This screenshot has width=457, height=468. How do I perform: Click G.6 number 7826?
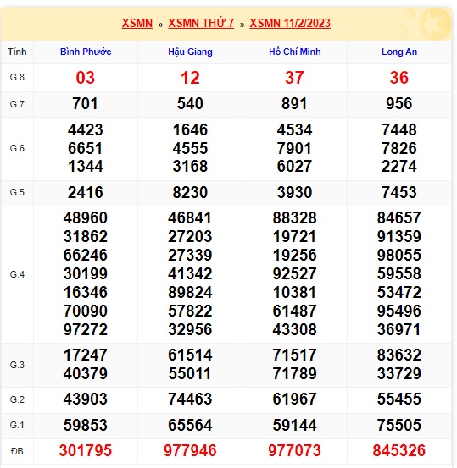(x=399, y=148)
